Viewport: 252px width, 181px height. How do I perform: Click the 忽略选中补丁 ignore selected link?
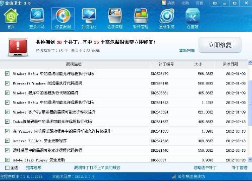point(205,167)
